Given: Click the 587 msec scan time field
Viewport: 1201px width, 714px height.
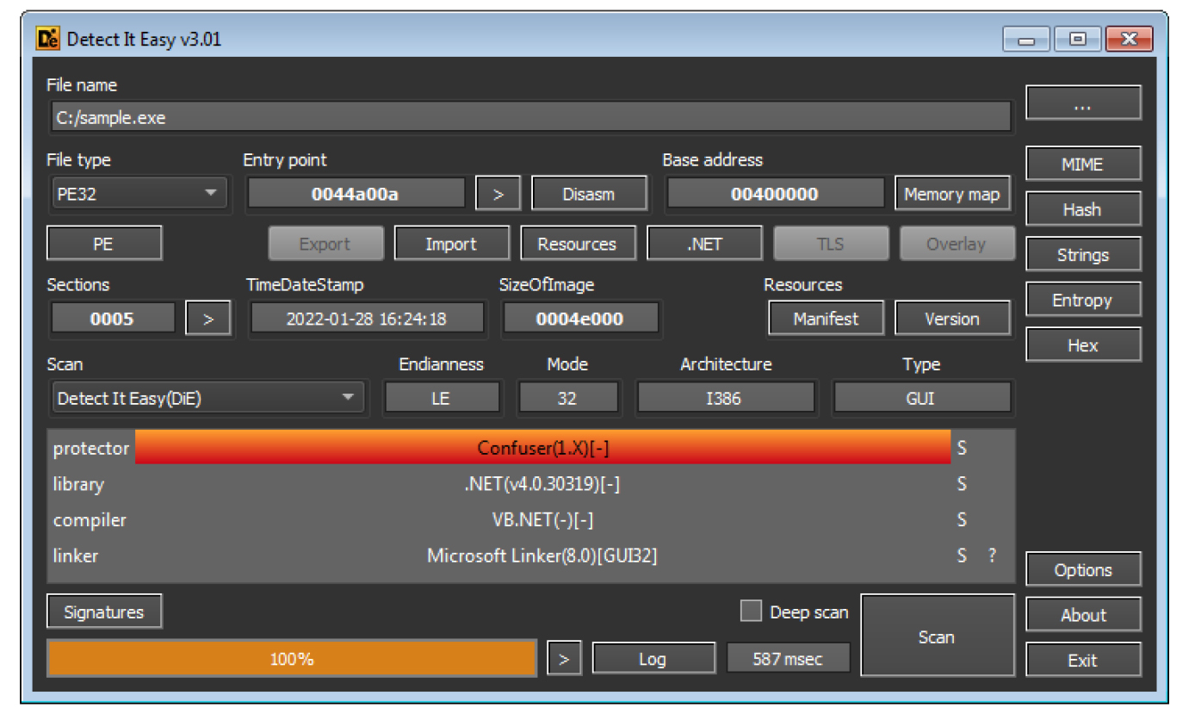Looking at the screenshot, I should [789, 660].
